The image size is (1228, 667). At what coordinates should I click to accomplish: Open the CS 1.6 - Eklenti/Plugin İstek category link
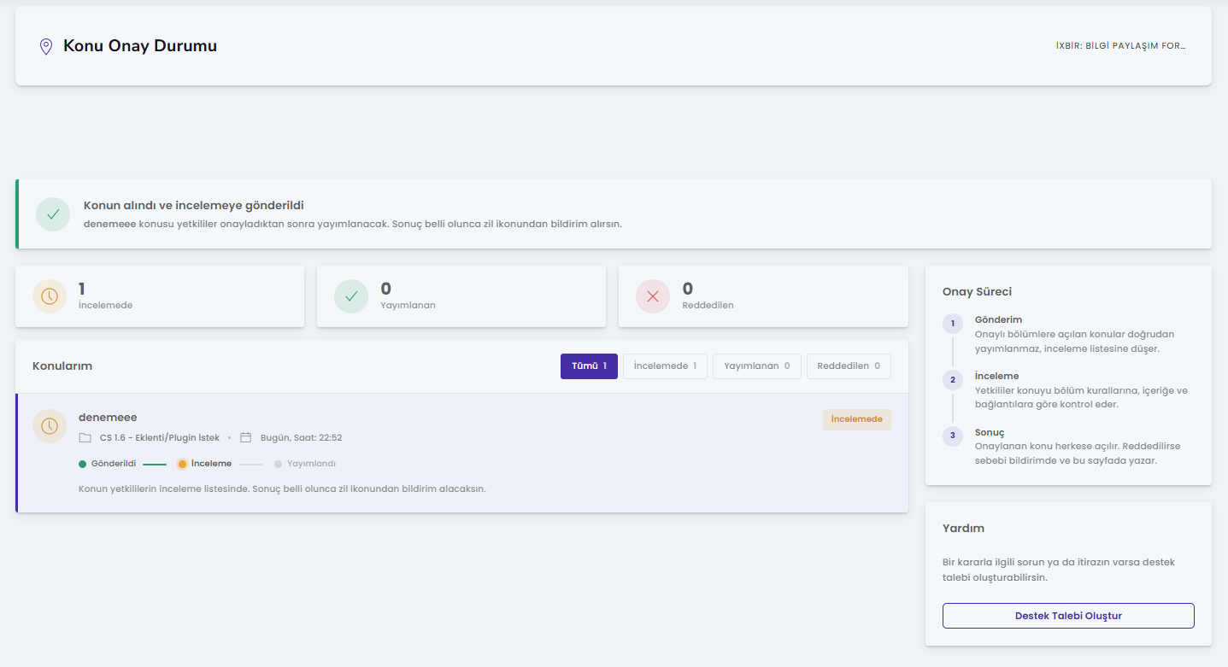point(160,438)
